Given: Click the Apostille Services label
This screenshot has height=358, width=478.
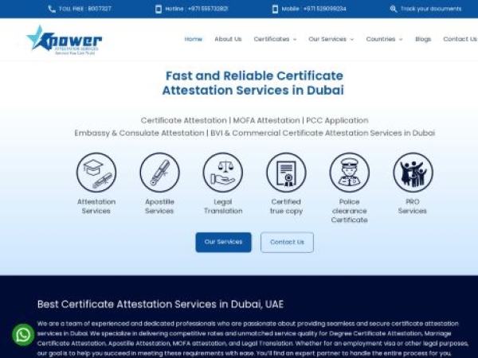Looking at the screenshot, I should pyautogui.click(x=159, y=206).
